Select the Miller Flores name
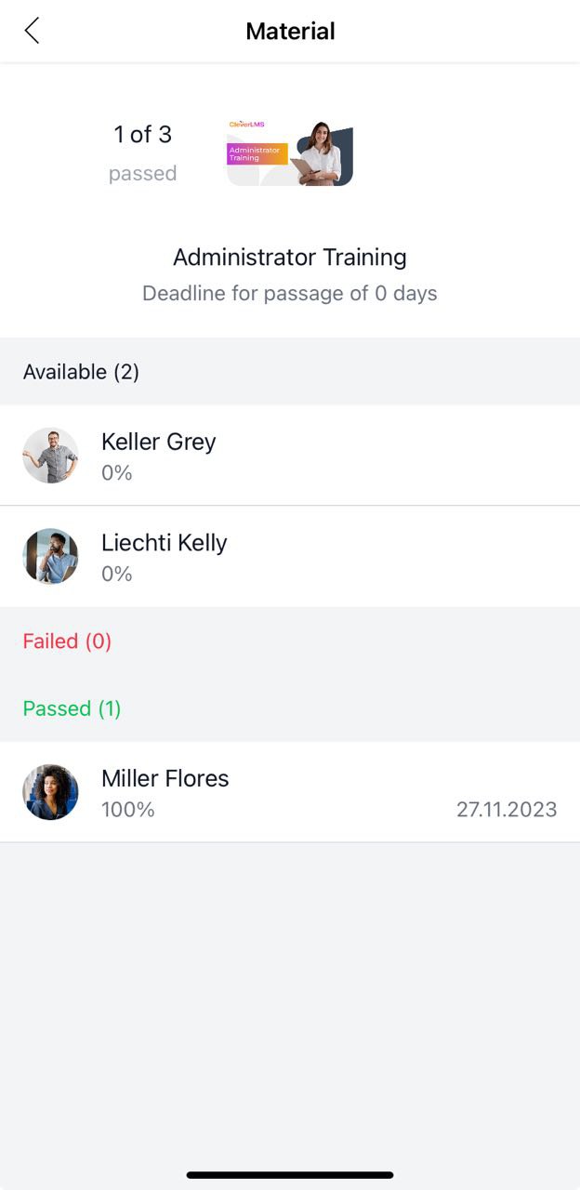 (x=165, y=778)
